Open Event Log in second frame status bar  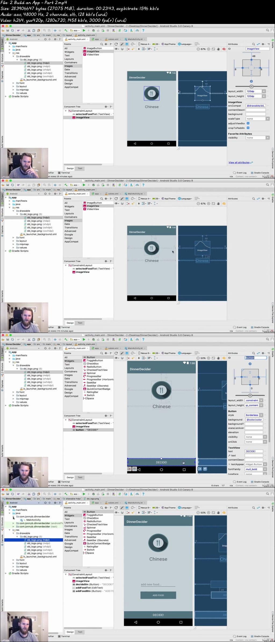pyautogui.click(x=240, y=327)
